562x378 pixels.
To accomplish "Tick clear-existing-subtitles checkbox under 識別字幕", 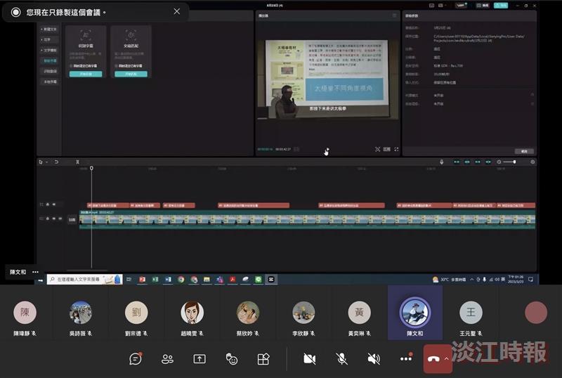I will tap(72, 66).
